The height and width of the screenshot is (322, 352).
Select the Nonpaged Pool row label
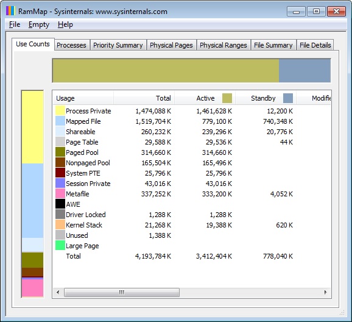(88, 163)
